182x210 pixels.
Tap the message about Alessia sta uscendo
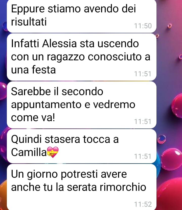click(x=82, y=57)
